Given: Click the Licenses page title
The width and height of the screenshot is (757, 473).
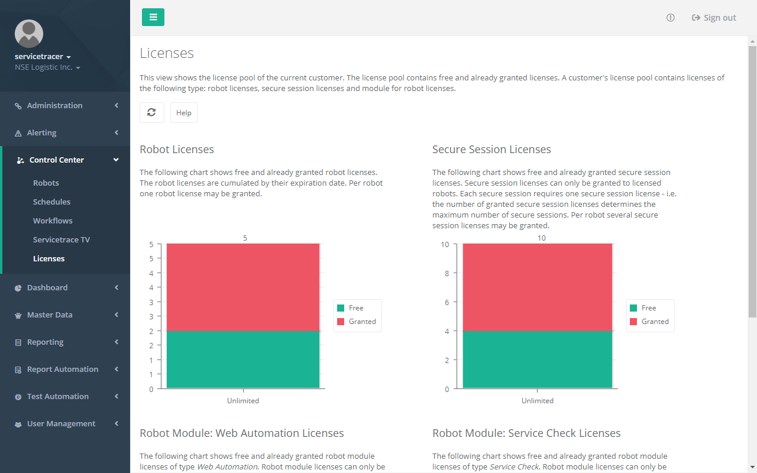Looking at the screenshot, I should (167, 53).
